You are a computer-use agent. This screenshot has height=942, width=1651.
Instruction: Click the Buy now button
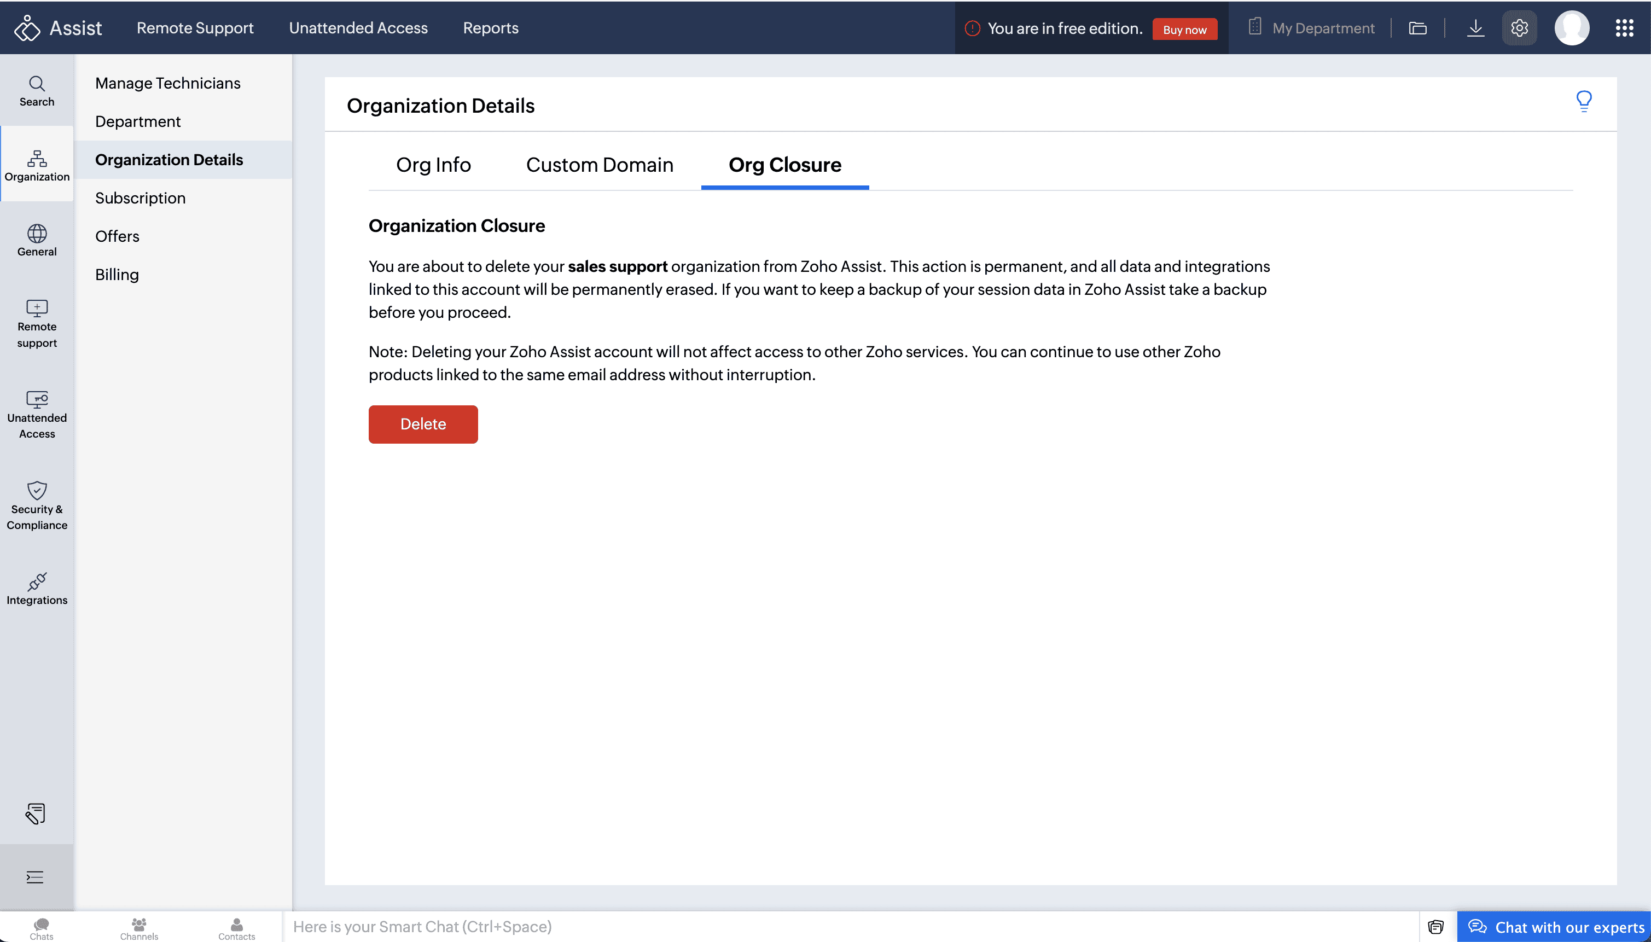pyautogui.click(x=1184, y=30)
